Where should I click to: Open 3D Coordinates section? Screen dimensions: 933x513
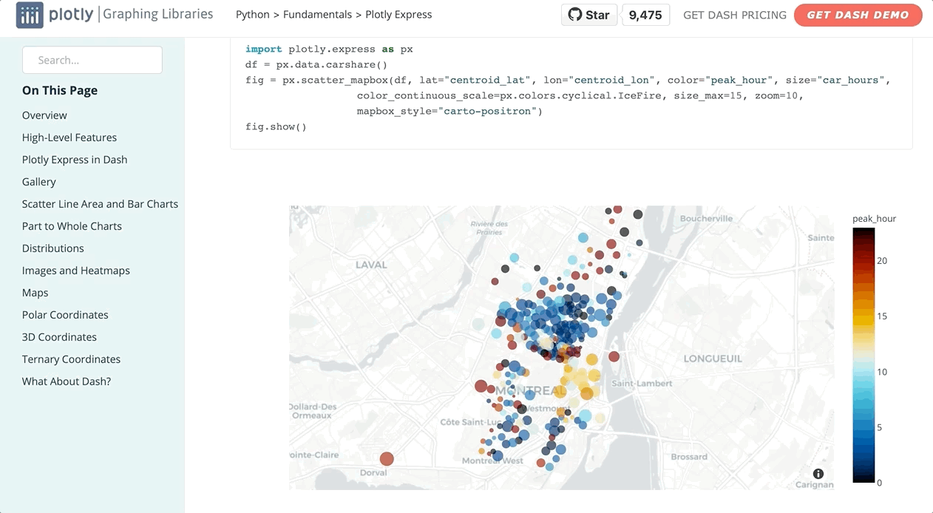pos(59,337)
